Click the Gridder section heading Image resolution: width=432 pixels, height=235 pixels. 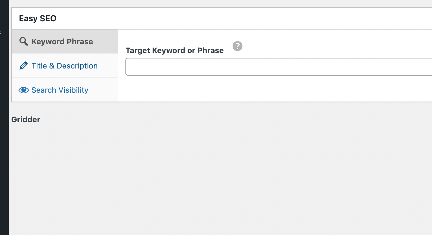point(26,120)
